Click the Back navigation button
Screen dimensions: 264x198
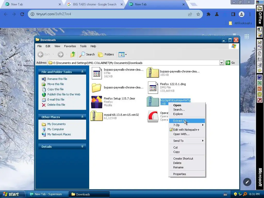tap(44, 54)
